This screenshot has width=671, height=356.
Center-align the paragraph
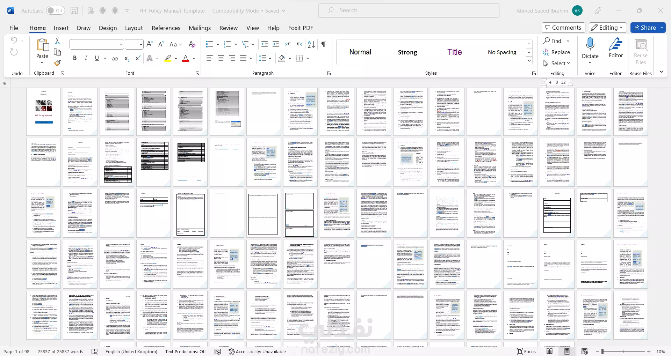[x=221, y=58]
